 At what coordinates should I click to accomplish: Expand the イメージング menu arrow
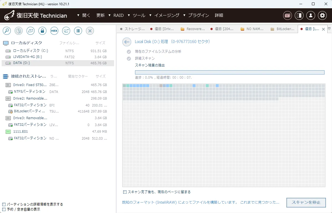[151, 15]
